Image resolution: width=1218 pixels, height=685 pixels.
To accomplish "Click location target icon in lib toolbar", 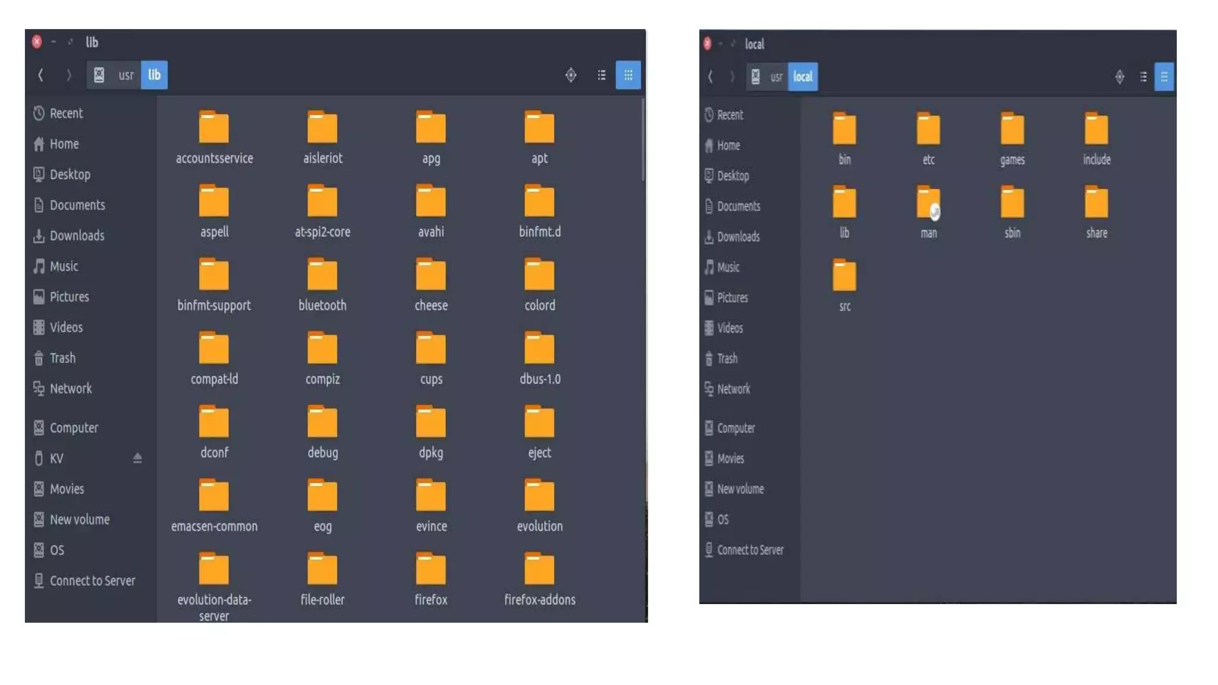I will [x=570, y=75].
